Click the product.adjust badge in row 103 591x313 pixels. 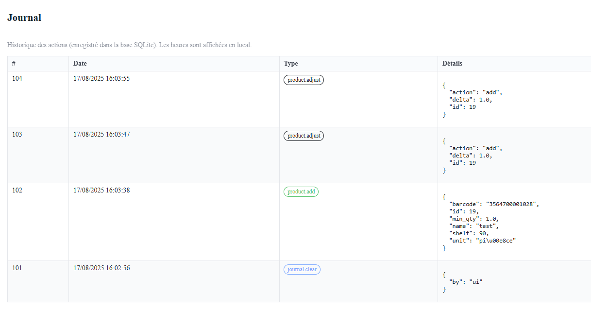tap(304, 136)
